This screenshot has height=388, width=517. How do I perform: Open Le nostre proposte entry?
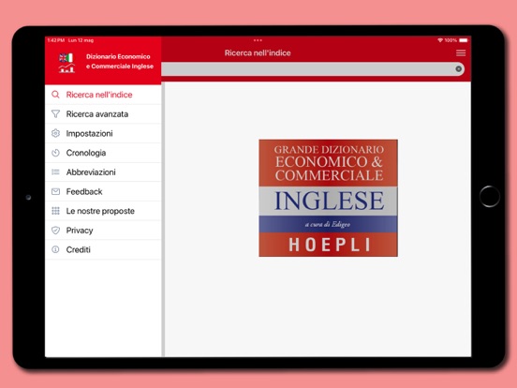click(103, 211)
